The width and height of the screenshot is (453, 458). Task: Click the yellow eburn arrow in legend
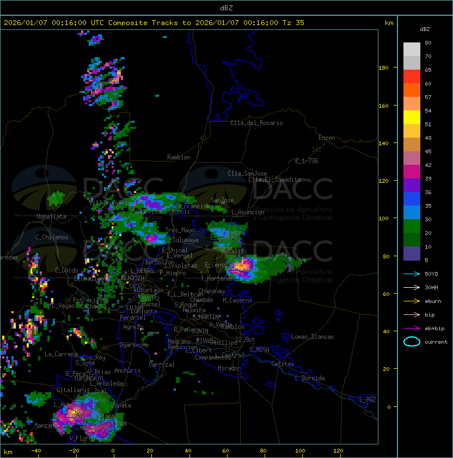click(412, 301)
